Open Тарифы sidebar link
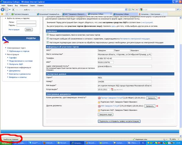Viewport: 182px width, 145px height. (13, 58)
